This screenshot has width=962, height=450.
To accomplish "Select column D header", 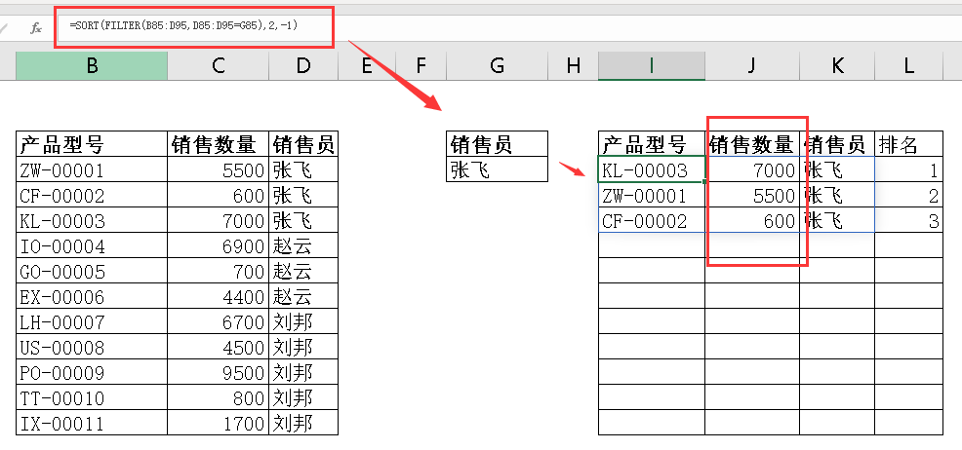I will [303, 65].
